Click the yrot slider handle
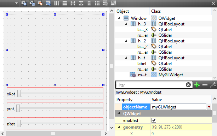This screenshot has width=217, height=136. [18, 108]
